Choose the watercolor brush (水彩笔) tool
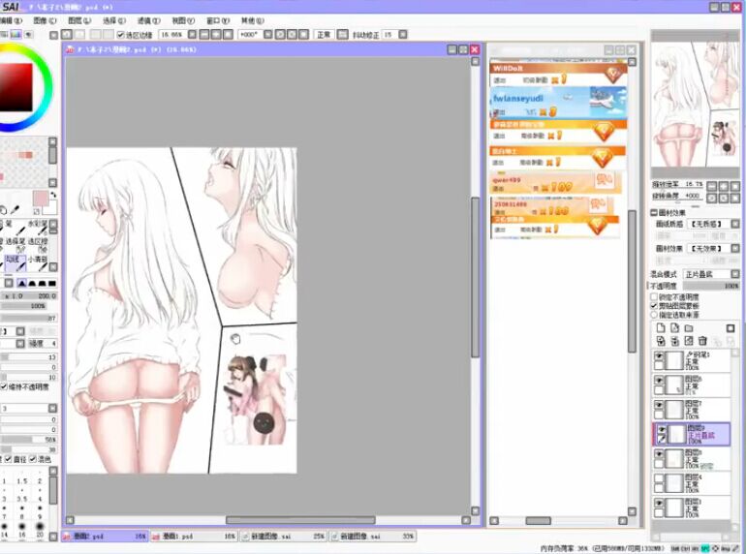The height and width of the screenshot is (554, 746). pyautogui.click(x=38, y=227)
